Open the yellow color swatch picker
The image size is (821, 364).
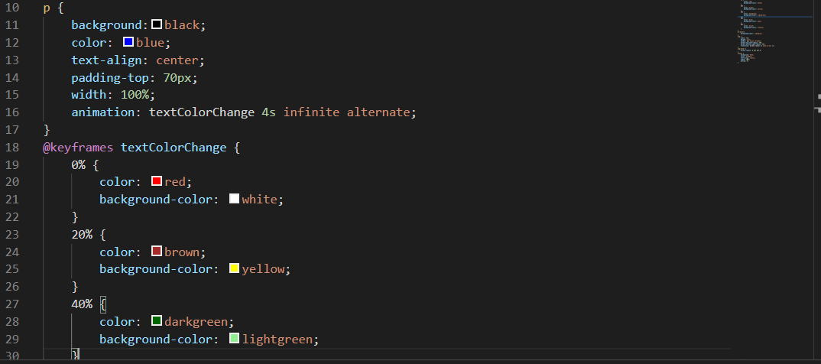click(234, 269)
